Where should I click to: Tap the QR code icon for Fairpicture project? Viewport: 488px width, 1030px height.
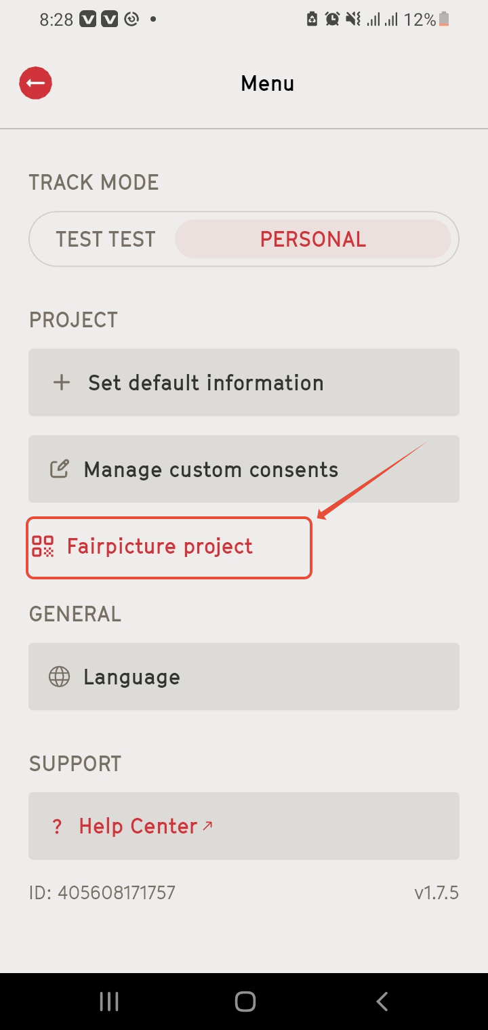(x=43, y=546)
